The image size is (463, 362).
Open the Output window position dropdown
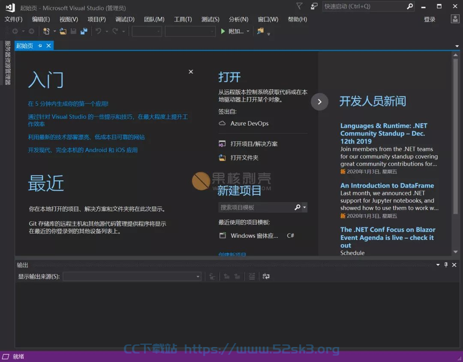coord(438,265)
